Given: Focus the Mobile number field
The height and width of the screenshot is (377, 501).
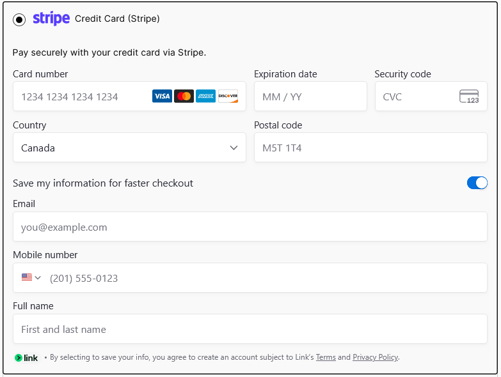Looking at the screenshot, I should [250, 278].
